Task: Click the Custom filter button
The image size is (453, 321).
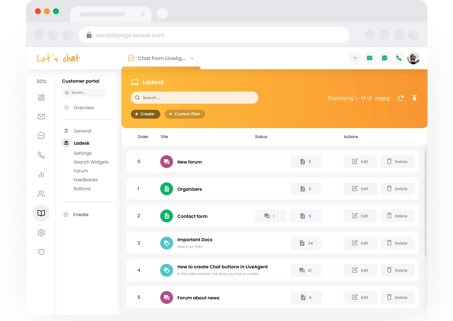Action: 185,114
